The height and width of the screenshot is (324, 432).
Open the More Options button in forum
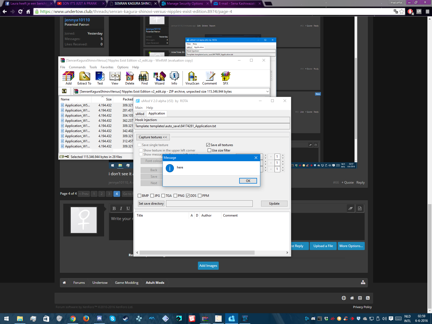click(x=351, y=246)
